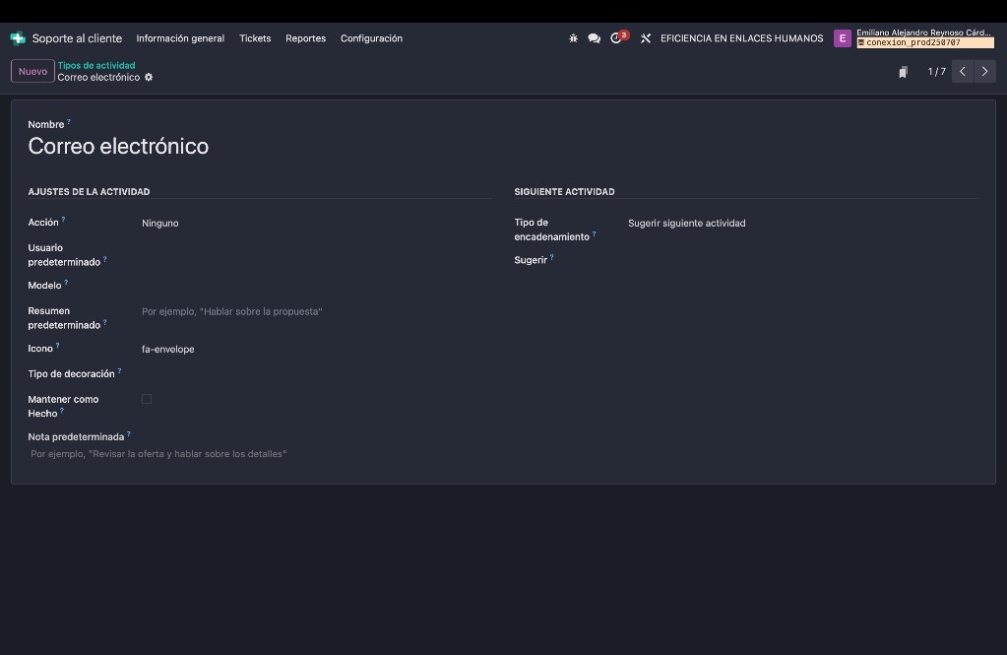Click the Soporte al cliente app icon
This screenshot has width=1007, height=655.
[18, 38]
